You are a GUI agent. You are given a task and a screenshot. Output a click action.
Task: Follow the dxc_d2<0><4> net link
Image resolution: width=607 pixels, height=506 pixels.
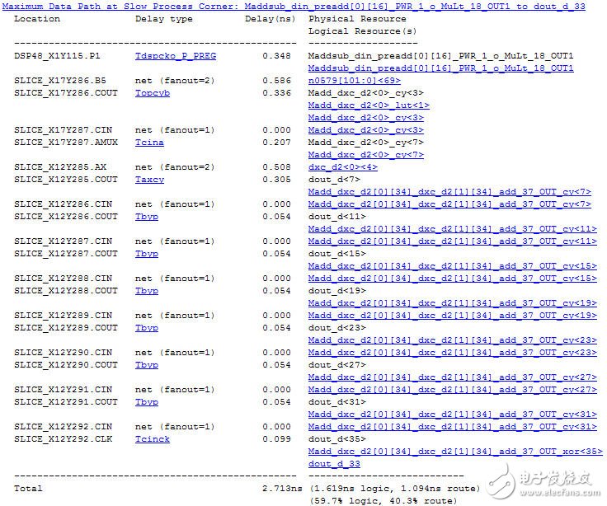point(343,167)
